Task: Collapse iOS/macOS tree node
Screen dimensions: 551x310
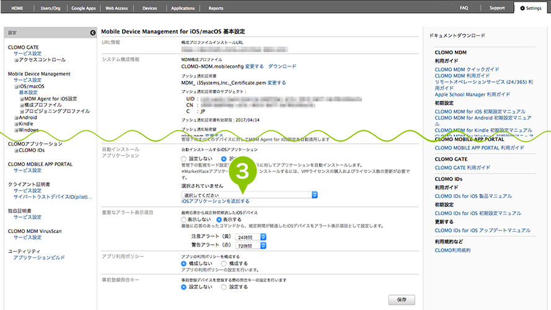Action: pos(16,86)
